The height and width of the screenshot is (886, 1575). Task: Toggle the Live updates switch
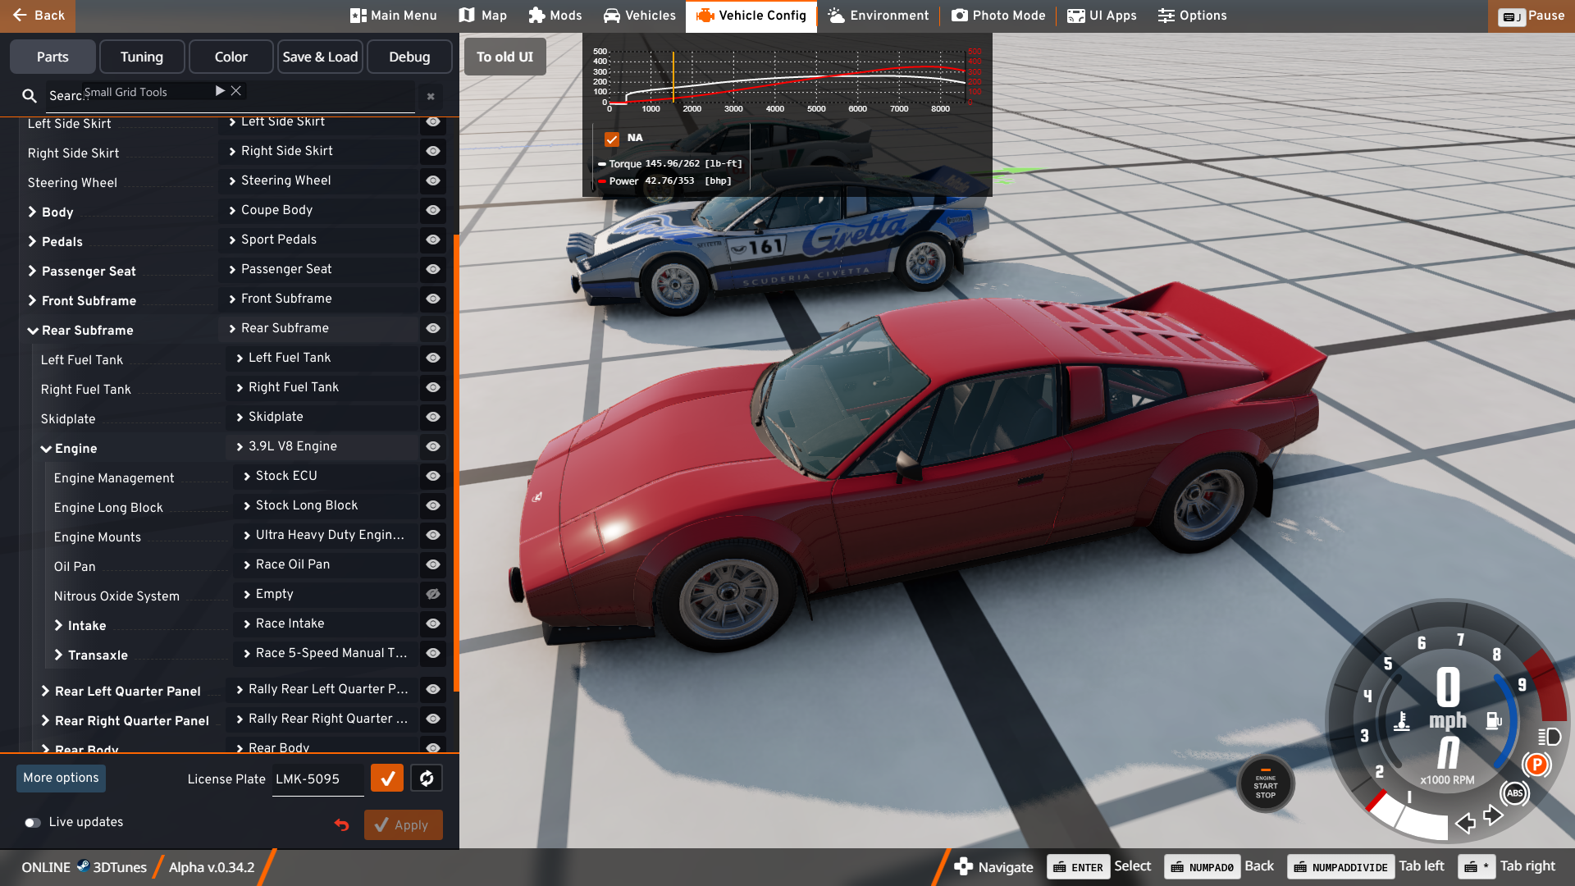tap(33, 823)
